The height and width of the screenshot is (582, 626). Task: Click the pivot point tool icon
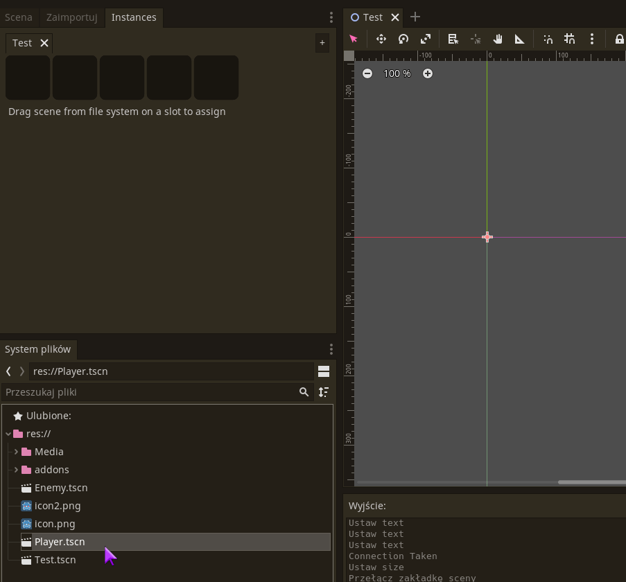click(x=476, y=39)
